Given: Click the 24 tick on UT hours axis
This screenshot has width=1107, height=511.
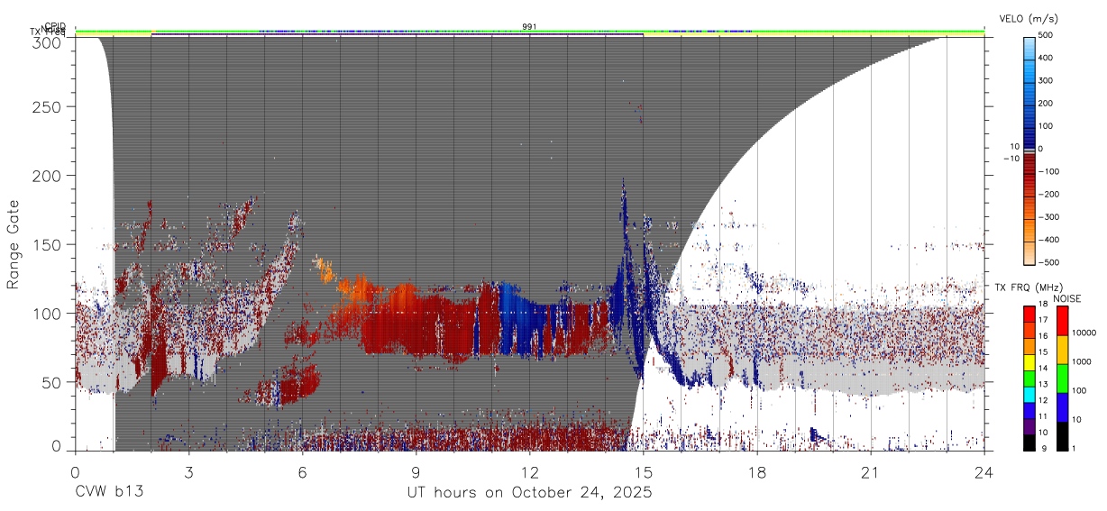Looking at the screenshot, I should tap(984, 472).
